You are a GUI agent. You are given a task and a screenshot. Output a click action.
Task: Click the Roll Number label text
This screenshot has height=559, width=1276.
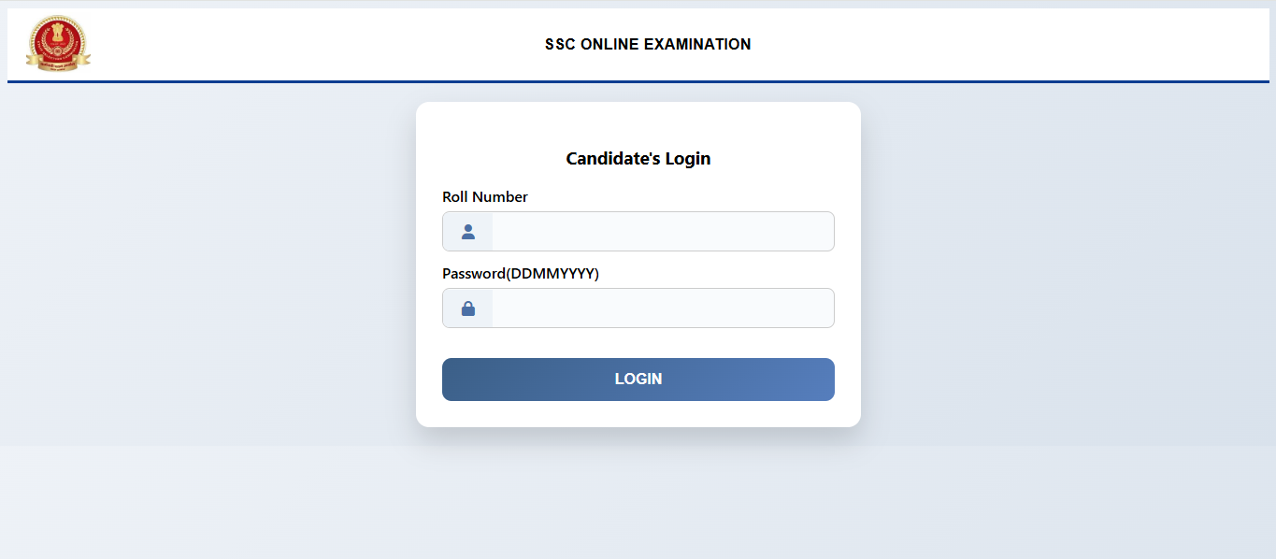tap(485, 197)
